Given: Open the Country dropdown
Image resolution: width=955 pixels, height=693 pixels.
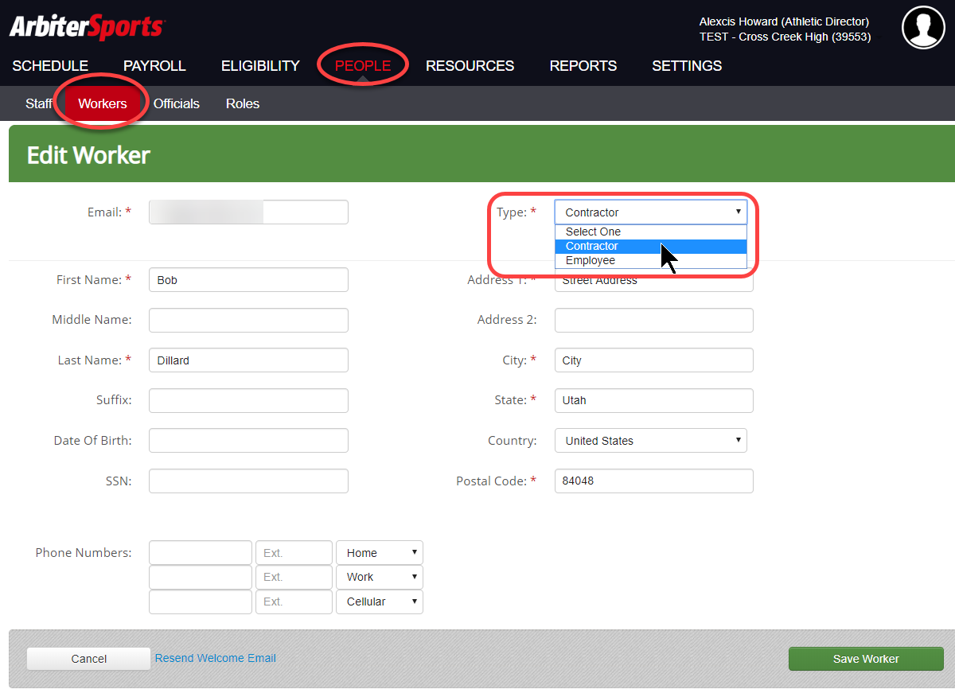Looking at the screenshot, I should pyautogui.click(x=650, y=440).
